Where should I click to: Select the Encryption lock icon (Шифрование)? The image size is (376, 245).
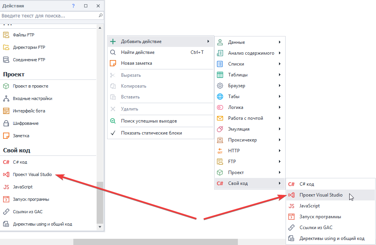(6, 123)
